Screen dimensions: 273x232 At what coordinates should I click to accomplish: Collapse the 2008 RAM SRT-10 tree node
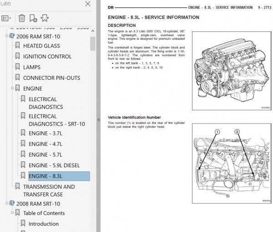pos(7,203)
